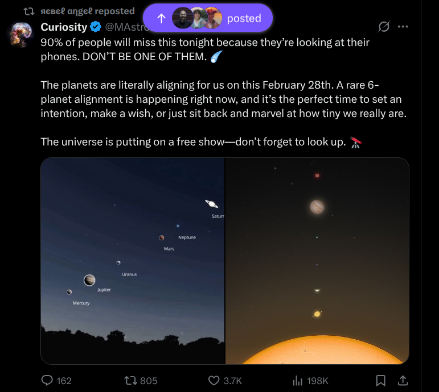Click the up arrow in the purple pill

click(x=161, y=18)
